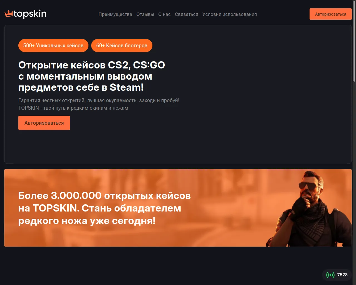Click Авторизоваться button below the subtitle
The image size is (356, 285).
(x=44, y=123)
